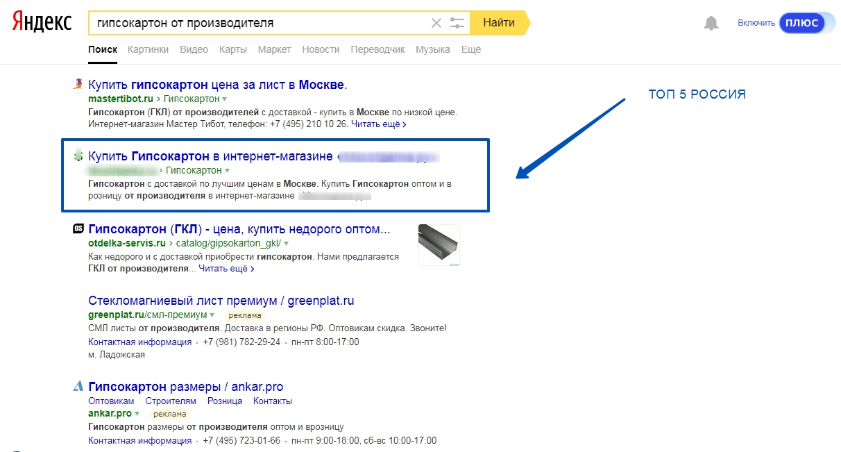Open the Новости tab

pos(321,49)
